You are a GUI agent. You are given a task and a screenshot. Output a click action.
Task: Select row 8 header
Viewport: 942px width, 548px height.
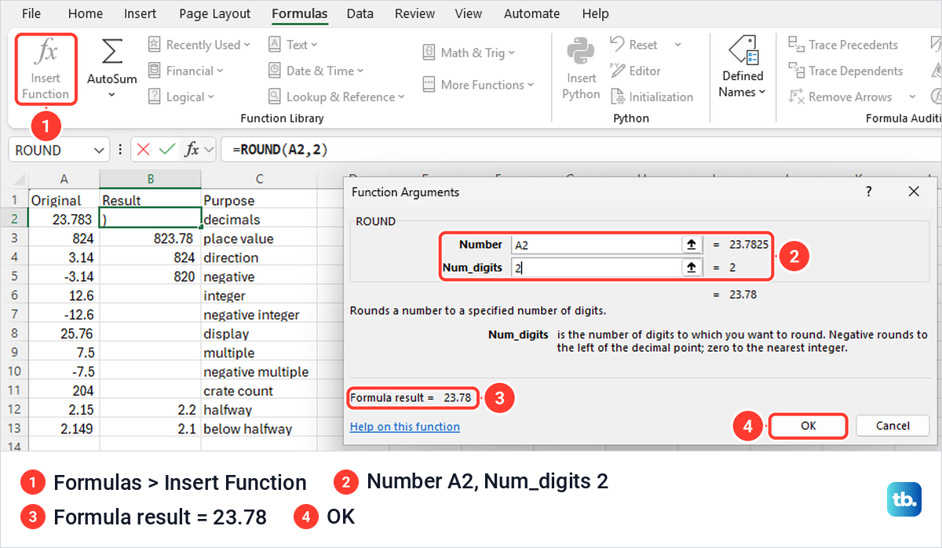pos(14,334)
